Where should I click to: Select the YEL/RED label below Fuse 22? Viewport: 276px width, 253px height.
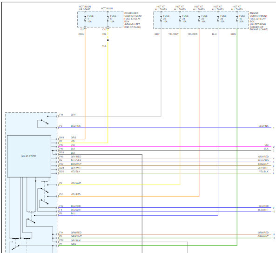[x=193, y=34]
